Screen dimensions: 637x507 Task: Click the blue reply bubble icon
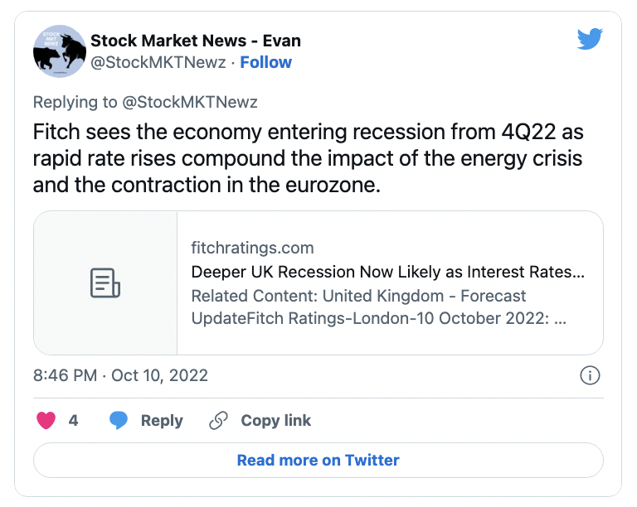(119, 420)
